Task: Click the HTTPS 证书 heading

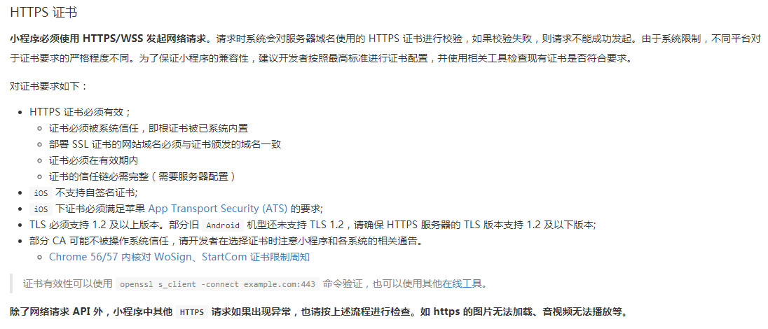Action: pyautogui.click(x=43, y=13)
